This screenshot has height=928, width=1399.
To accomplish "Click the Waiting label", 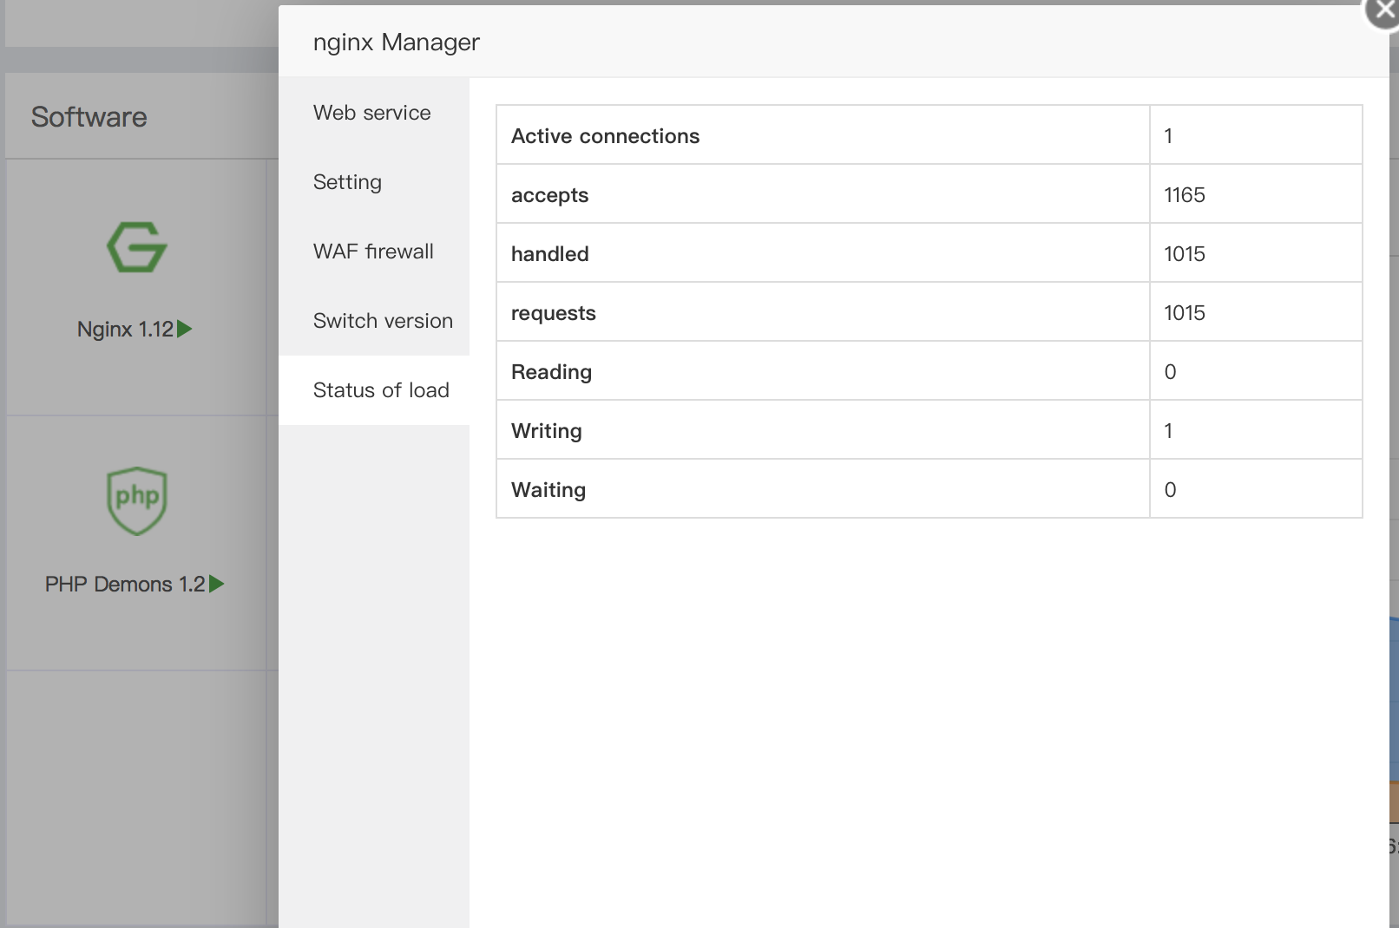I will point(548,491).
